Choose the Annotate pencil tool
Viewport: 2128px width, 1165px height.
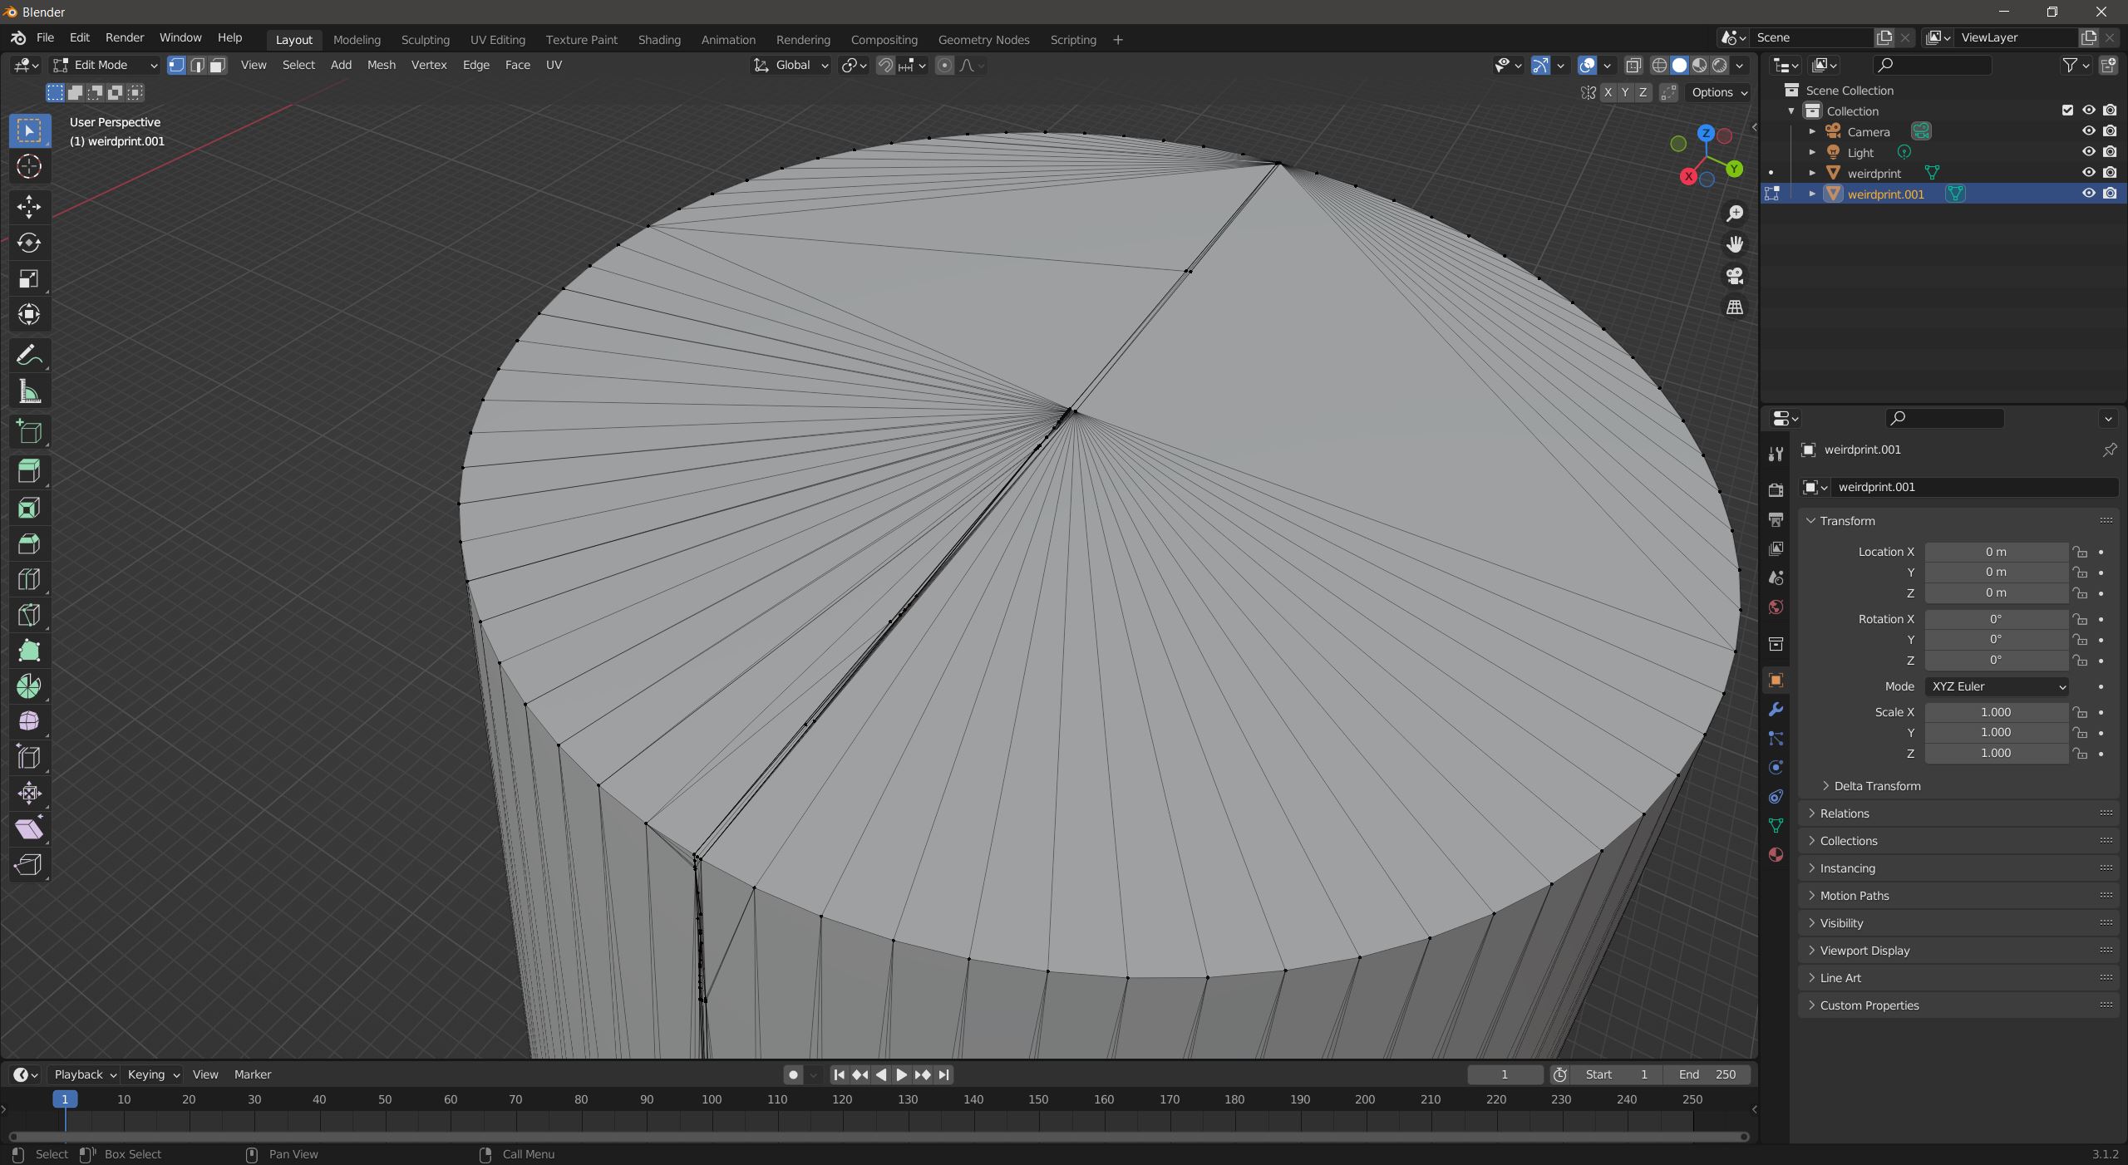29,356
